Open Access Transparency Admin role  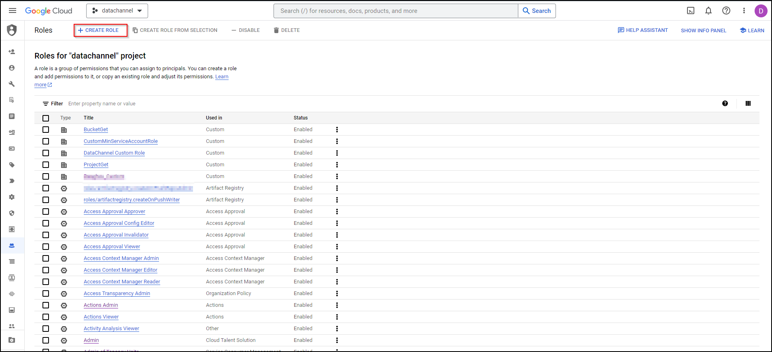[x=117, y=293]
